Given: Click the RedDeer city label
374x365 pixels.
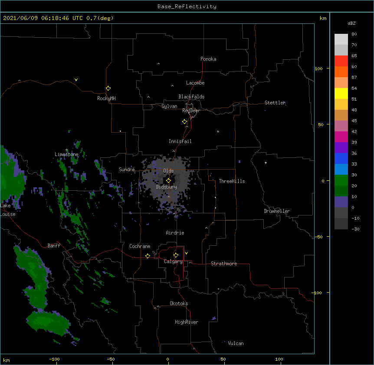Looking at the screenshot, I should (x=191, y=111).
